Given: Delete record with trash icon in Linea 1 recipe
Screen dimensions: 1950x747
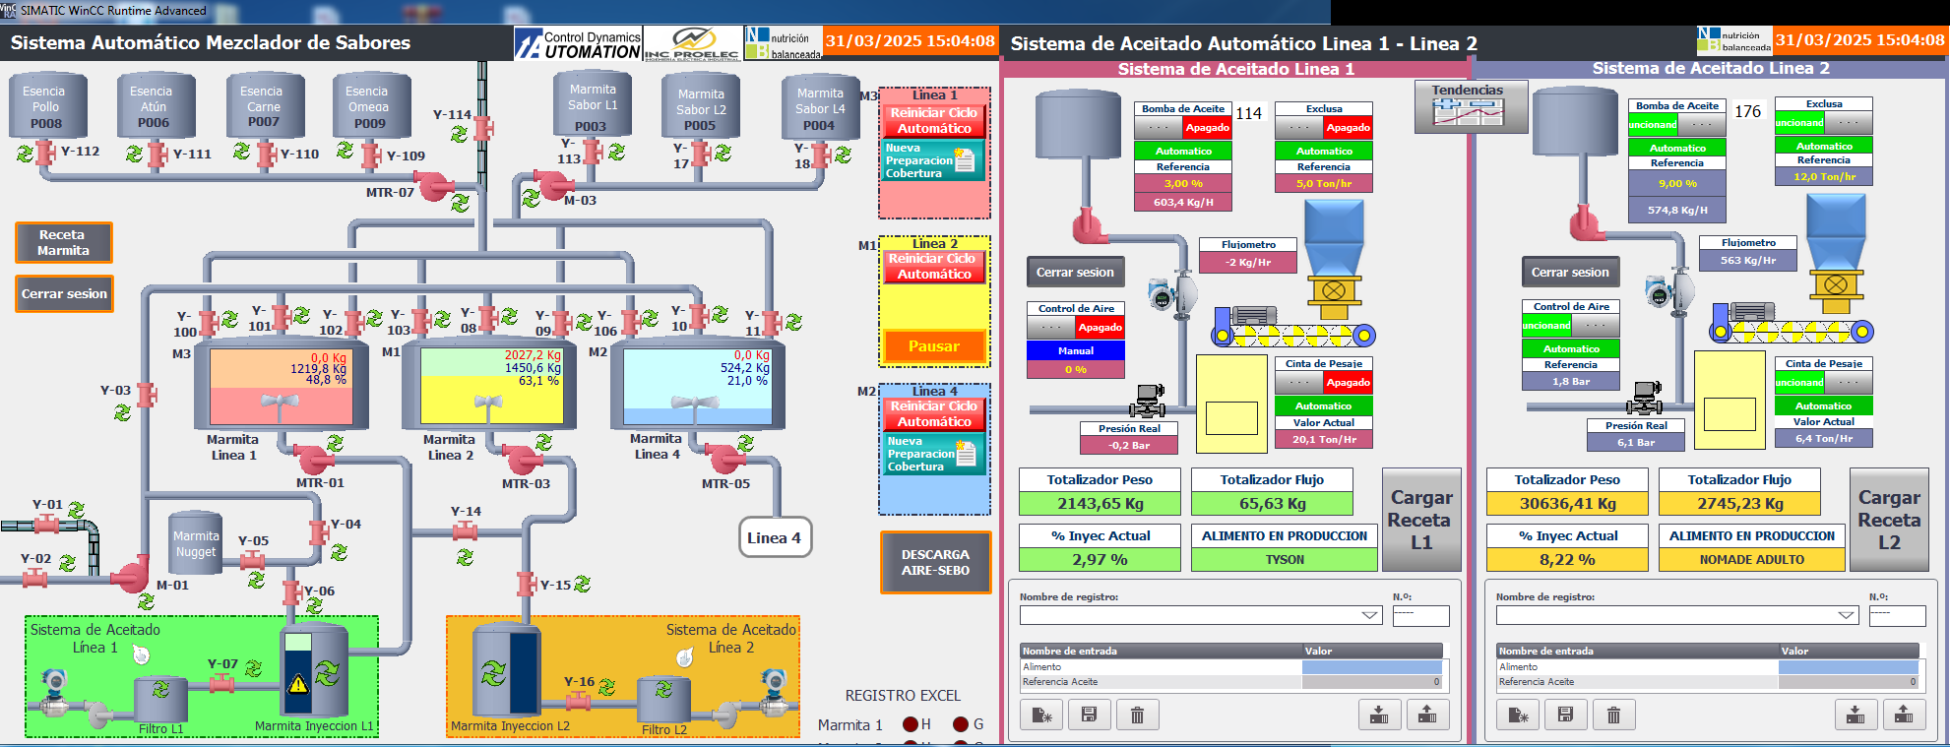Looking at the screenshot, I should tap(1137, 715).
